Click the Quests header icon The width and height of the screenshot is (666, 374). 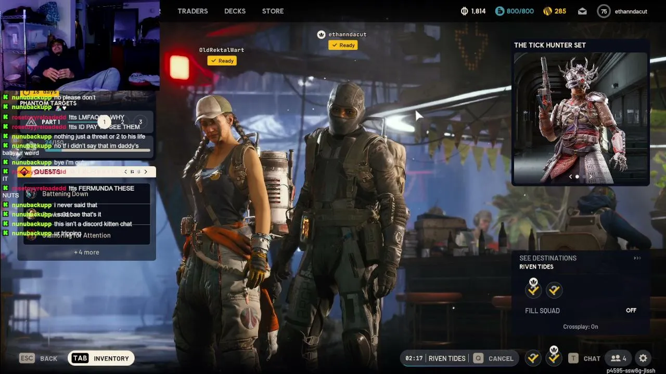coord(25,172)
